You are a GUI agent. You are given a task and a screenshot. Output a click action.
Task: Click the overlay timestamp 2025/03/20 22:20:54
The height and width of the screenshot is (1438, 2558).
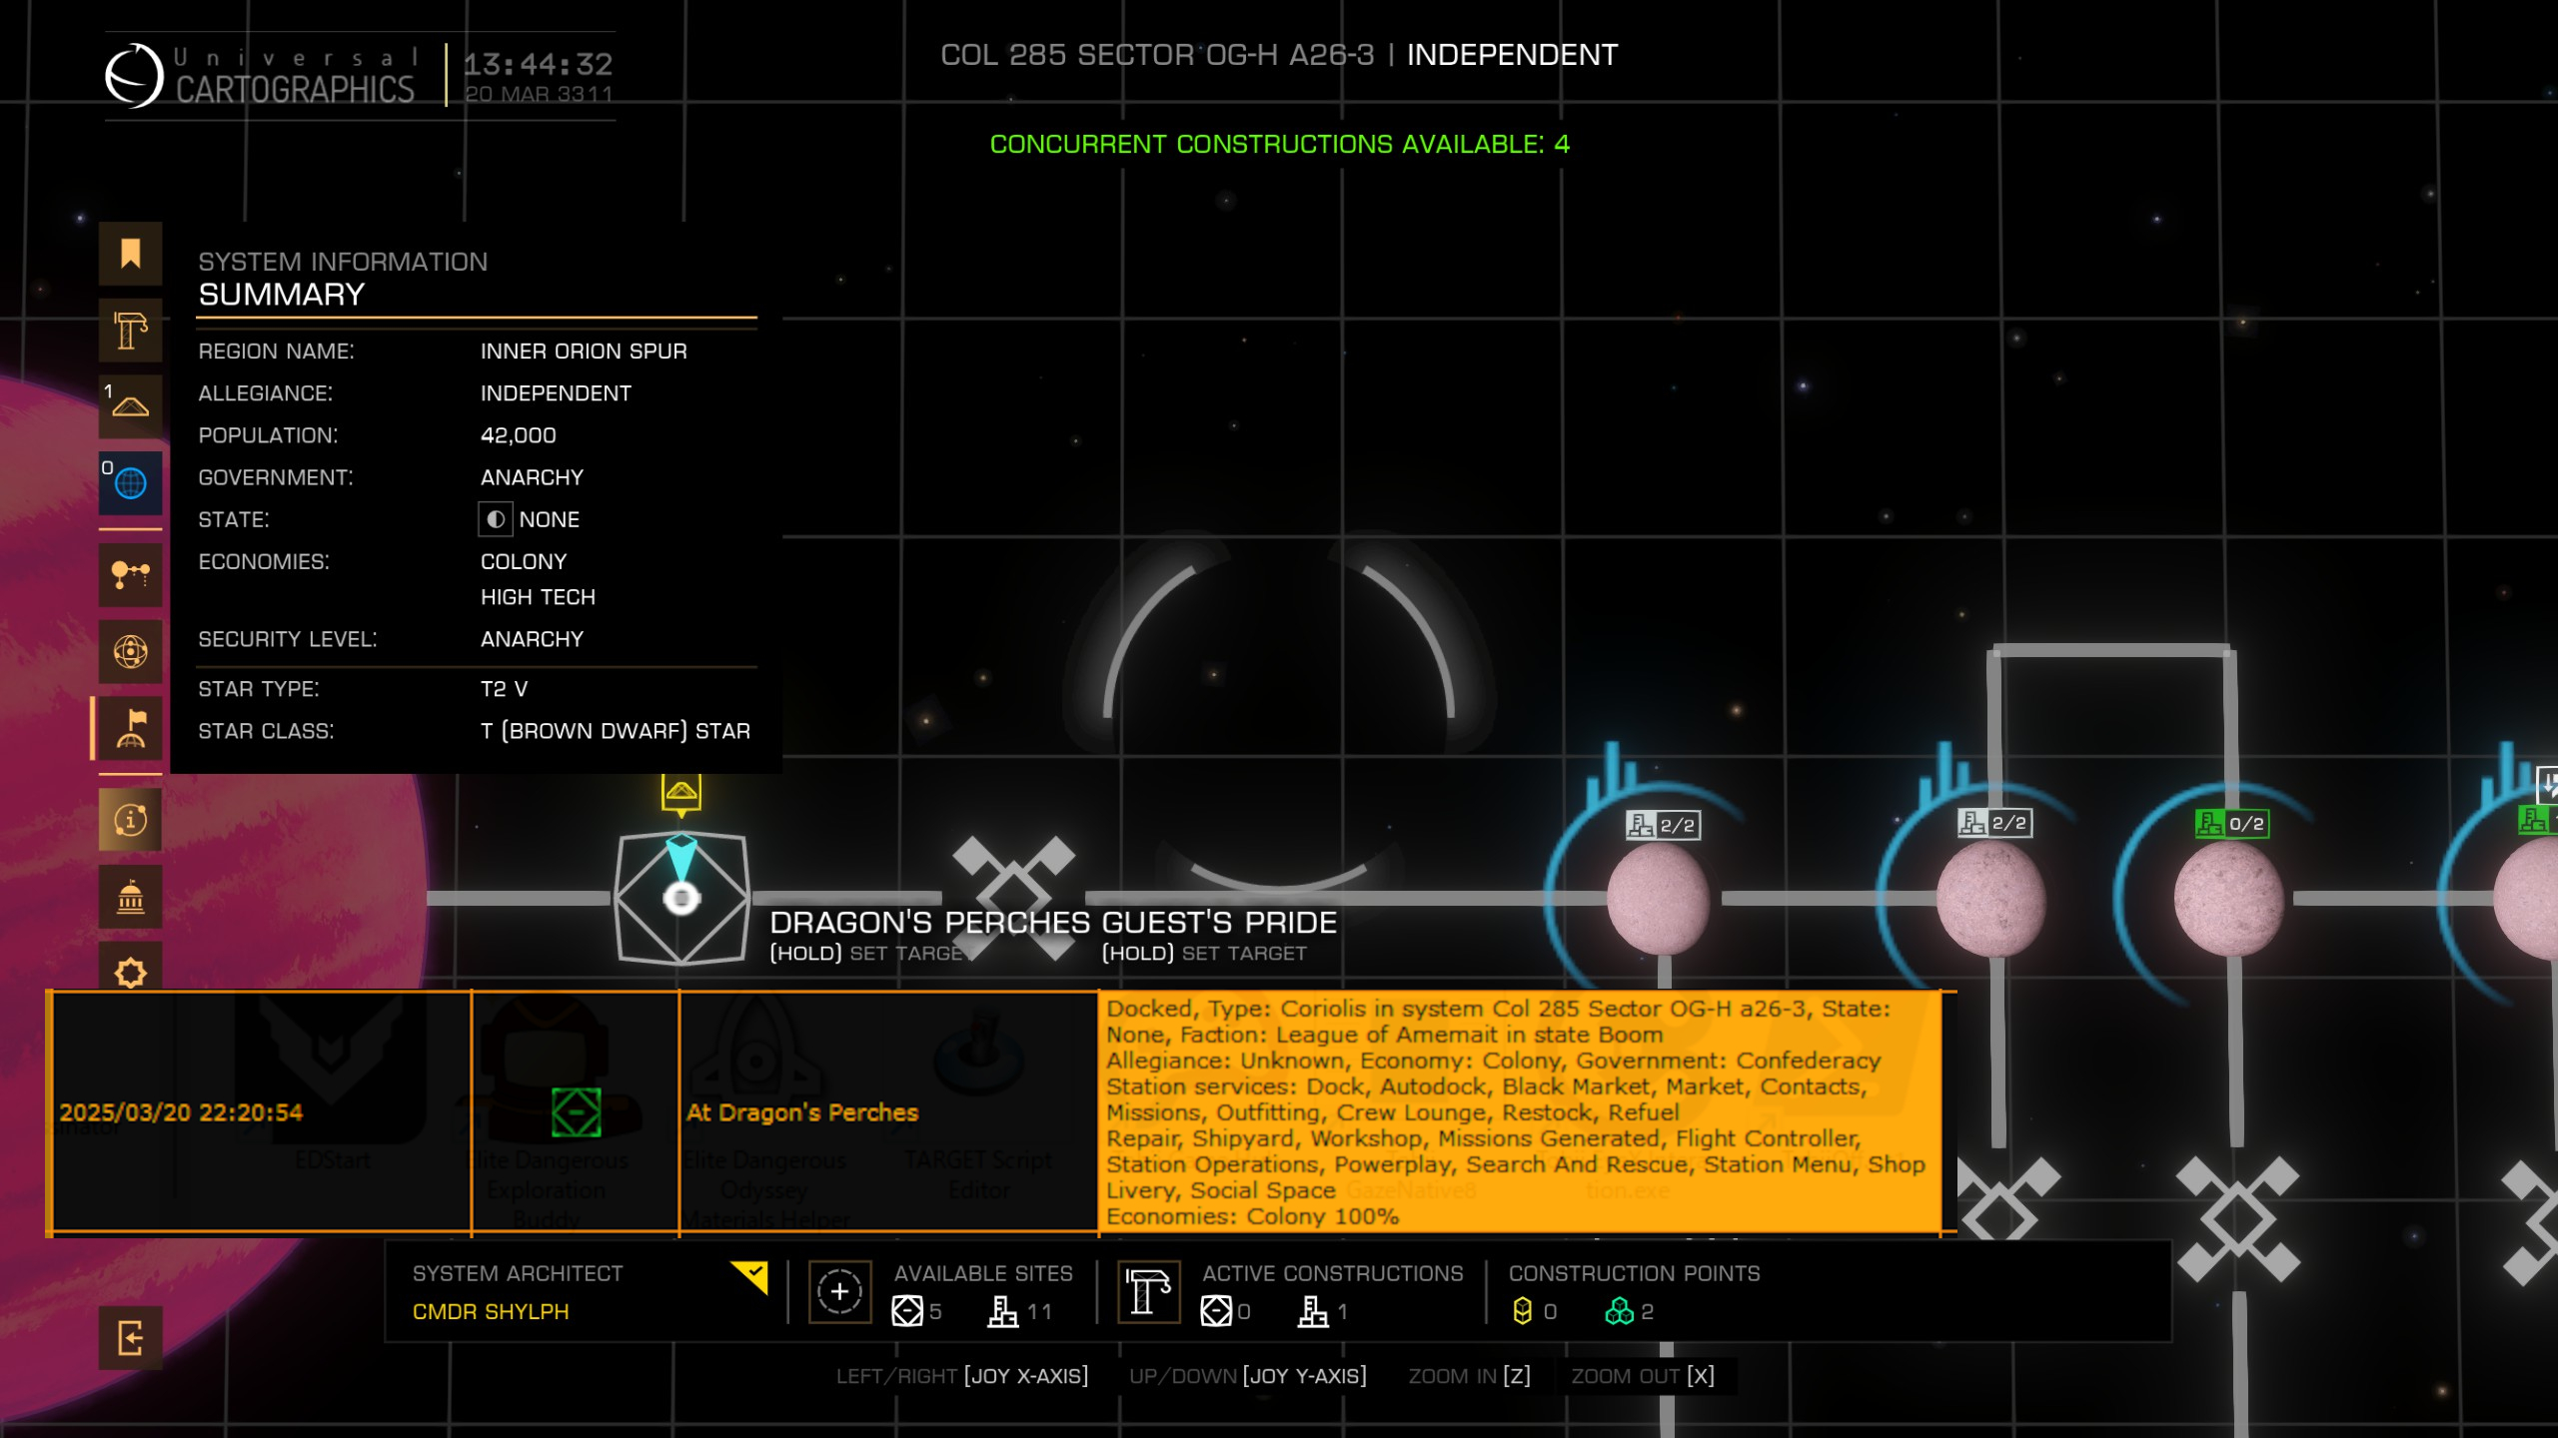181,1112
